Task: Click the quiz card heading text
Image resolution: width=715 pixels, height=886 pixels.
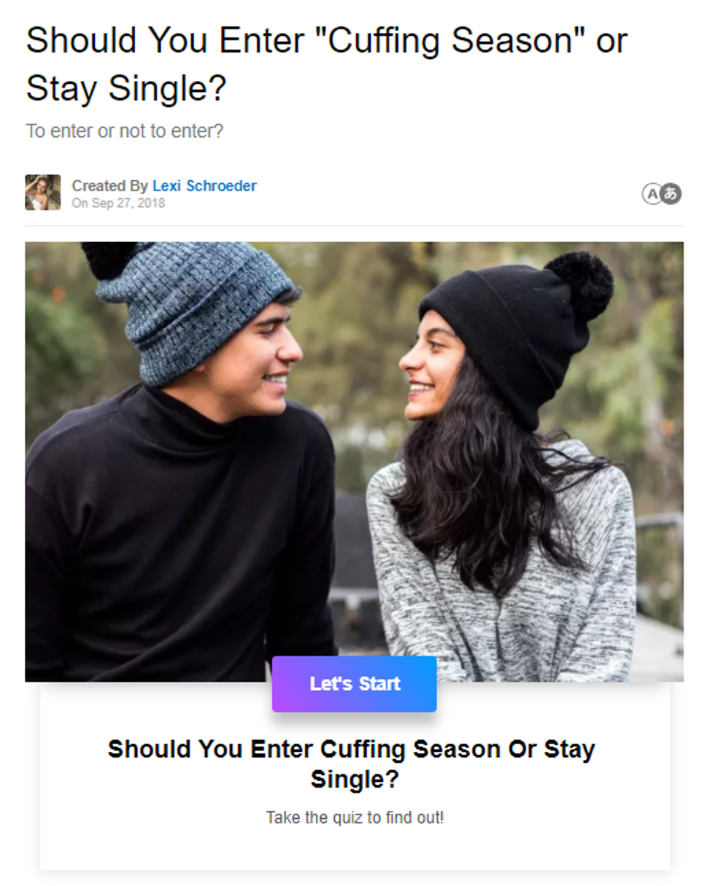Action: [352, 763]
